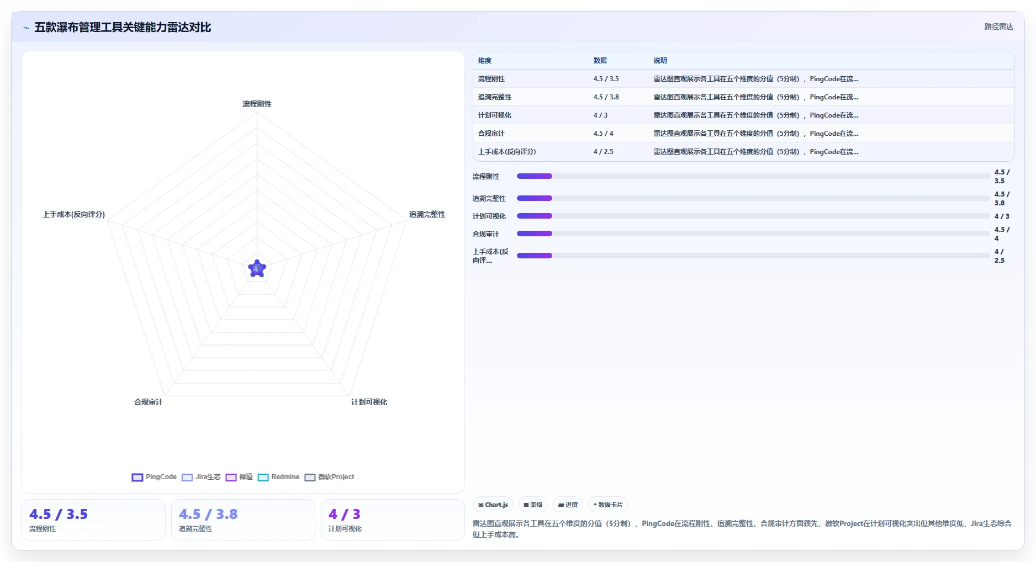Click the 维度 column header
The image size is (1036, 562).
point(484,61)
